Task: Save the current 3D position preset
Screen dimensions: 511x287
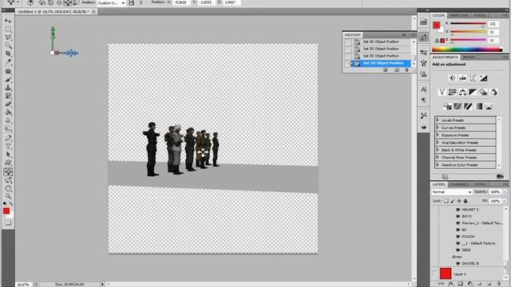Action: pyautogui.click(x=131, y=3)
